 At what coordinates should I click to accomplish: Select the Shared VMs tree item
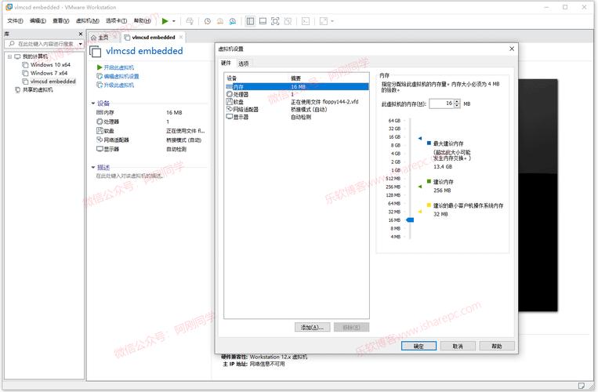point(38,89)
